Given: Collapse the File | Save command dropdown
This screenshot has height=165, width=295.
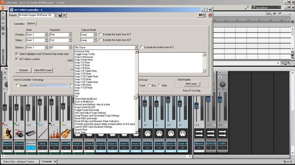Looking at the screenshot, I should 136,47.
